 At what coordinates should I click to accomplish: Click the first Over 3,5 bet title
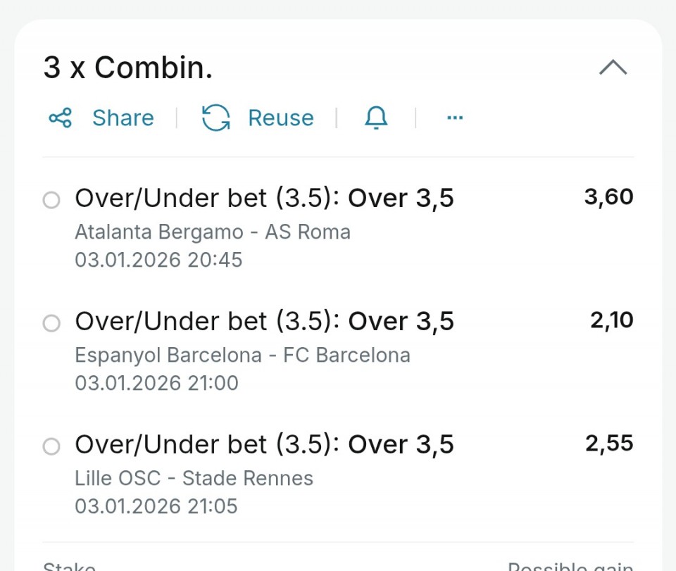[x=264, y=199]
